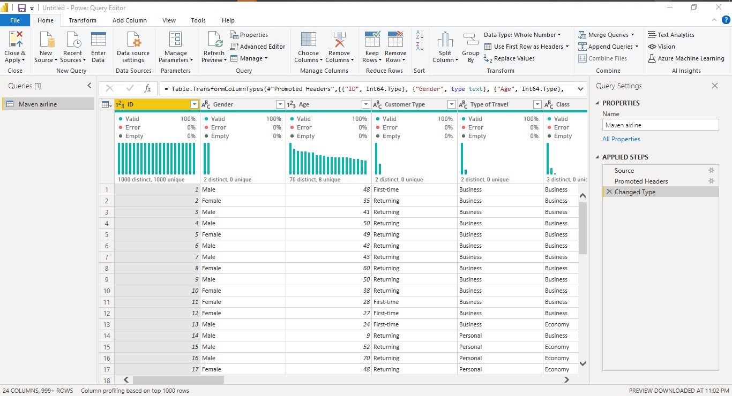Click Replace Values
732x396 pixels.
click(509, 58)
